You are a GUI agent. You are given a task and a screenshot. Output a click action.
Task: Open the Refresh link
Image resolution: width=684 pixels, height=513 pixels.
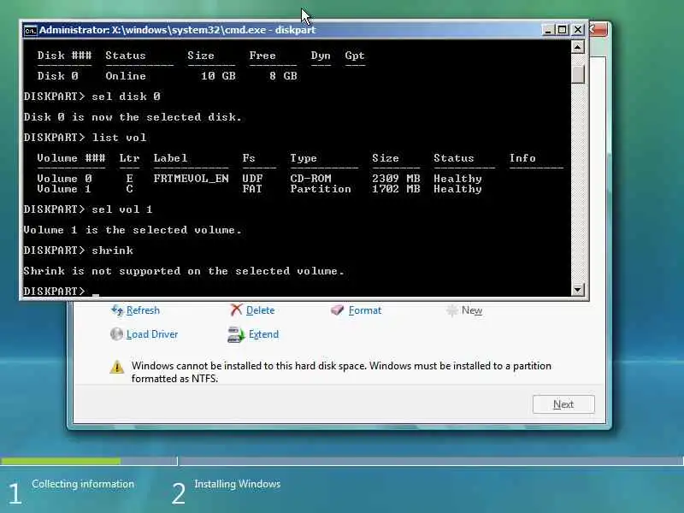(x=143, y=310)
